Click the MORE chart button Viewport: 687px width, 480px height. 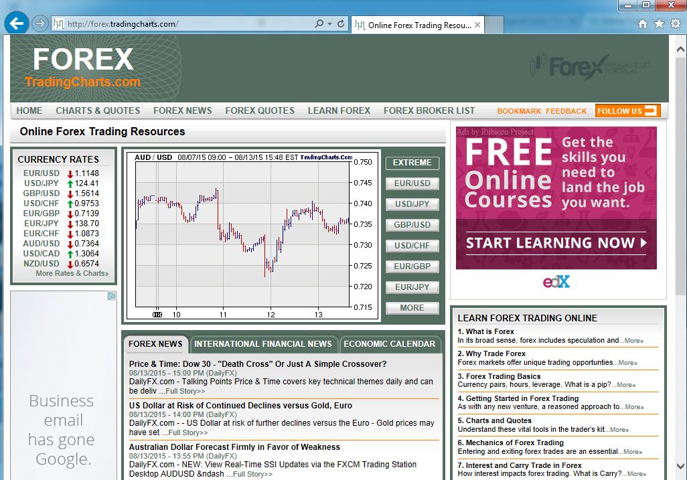pos(412,308)
